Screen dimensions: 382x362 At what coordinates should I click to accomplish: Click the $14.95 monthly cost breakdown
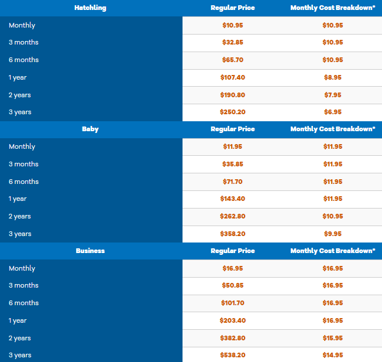pos(332,355)
